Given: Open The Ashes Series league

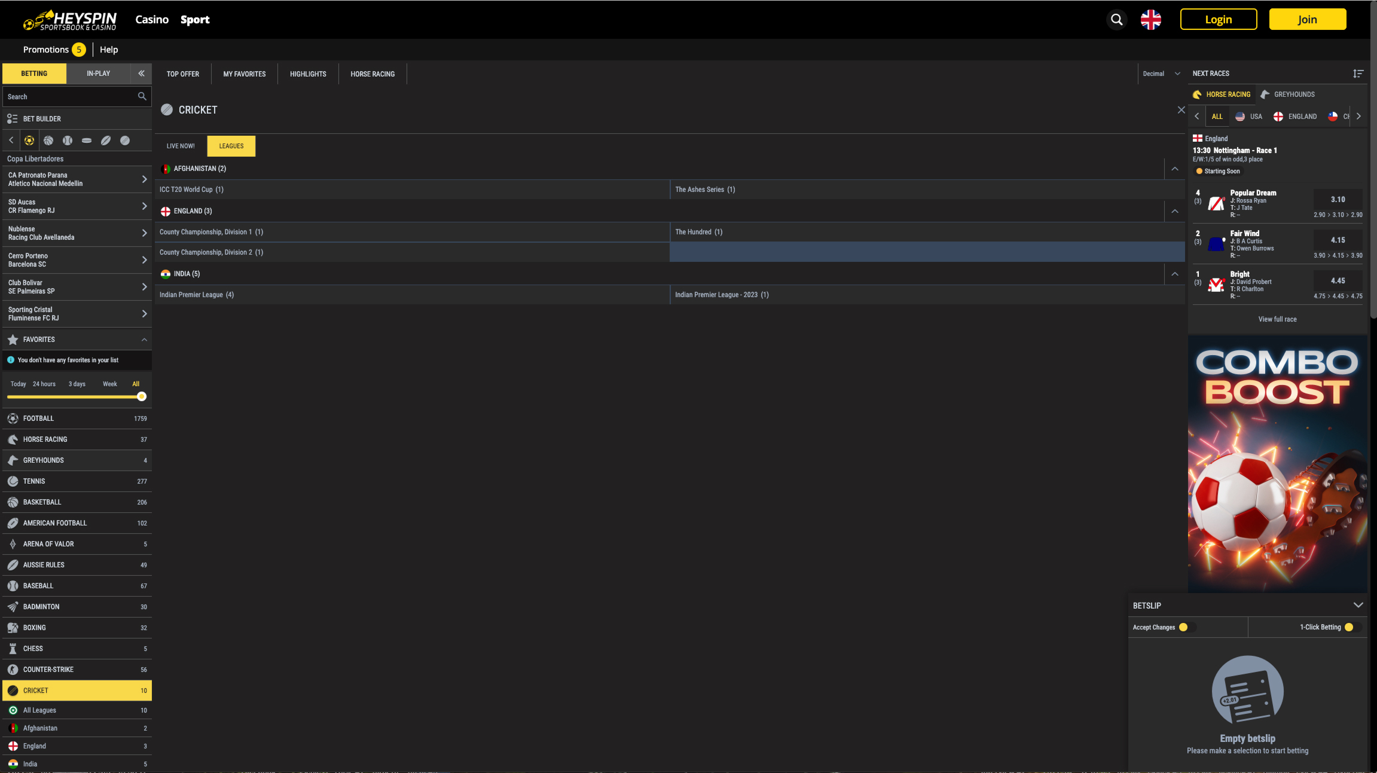Looking at the screenshot, I should 927,190.
